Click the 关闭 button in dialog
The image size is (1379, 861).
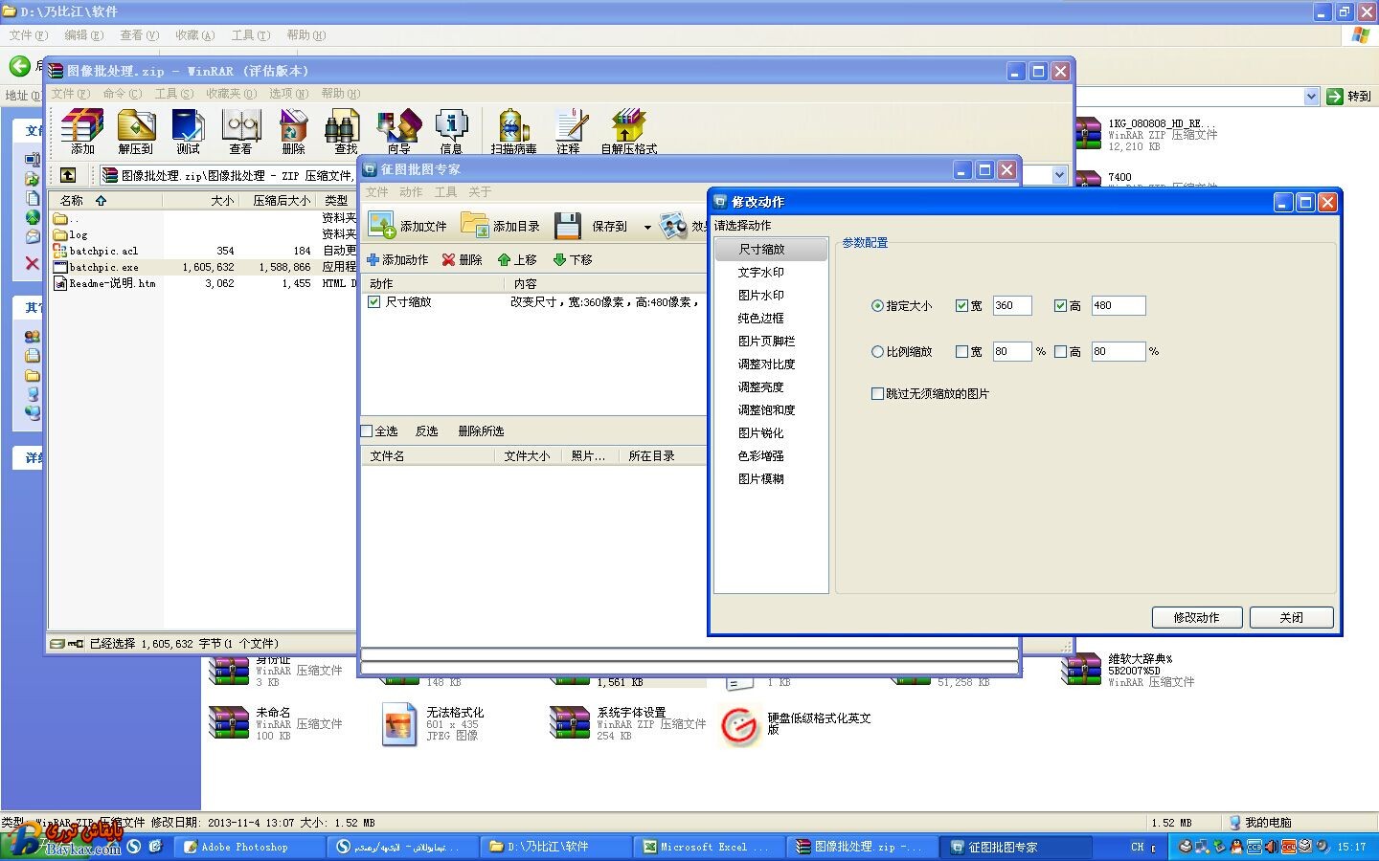click(1292, 617)
